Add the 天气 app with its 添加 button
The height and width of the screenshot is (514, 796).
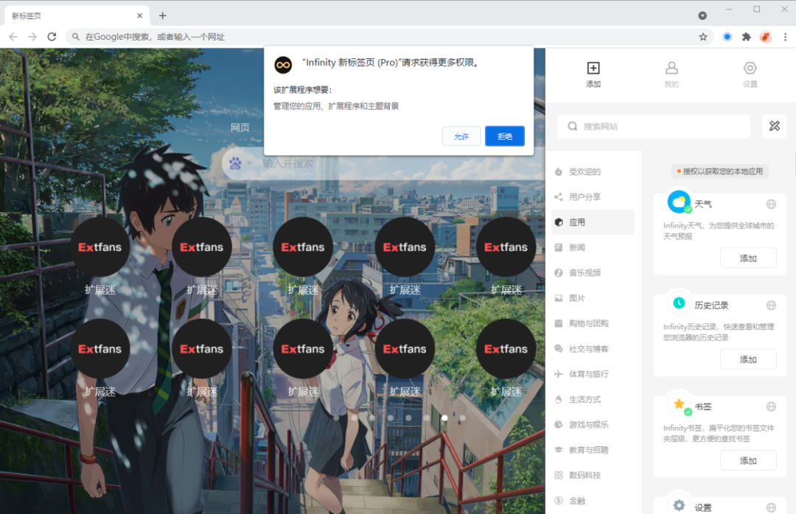tap(748, 258)
